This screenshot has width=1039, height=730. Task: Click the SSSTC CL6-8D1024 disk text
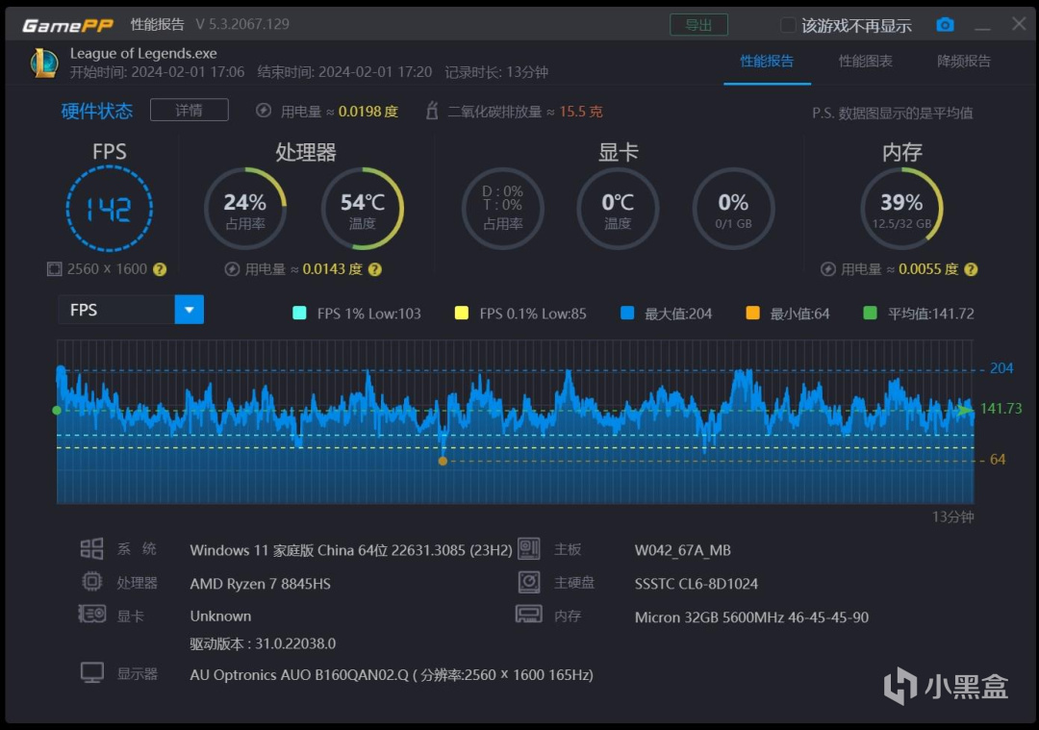(696, 584)
